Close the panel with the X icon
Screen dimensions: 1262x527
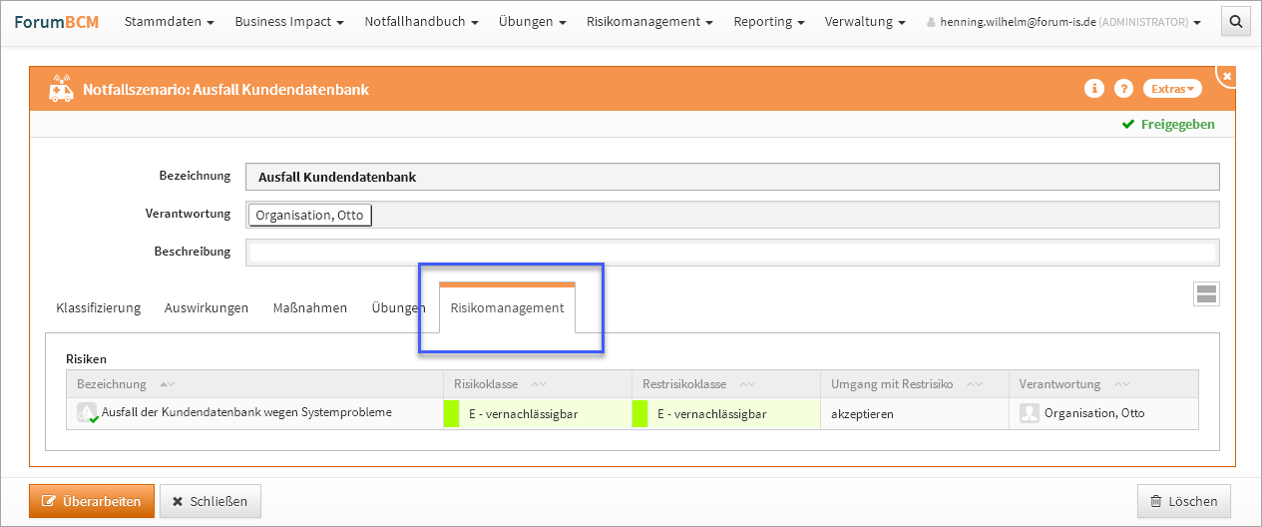pos(1227,76)
